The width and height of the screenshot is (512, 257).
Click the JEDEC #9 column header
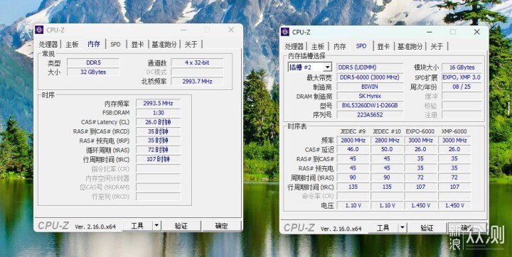(353, 131)
